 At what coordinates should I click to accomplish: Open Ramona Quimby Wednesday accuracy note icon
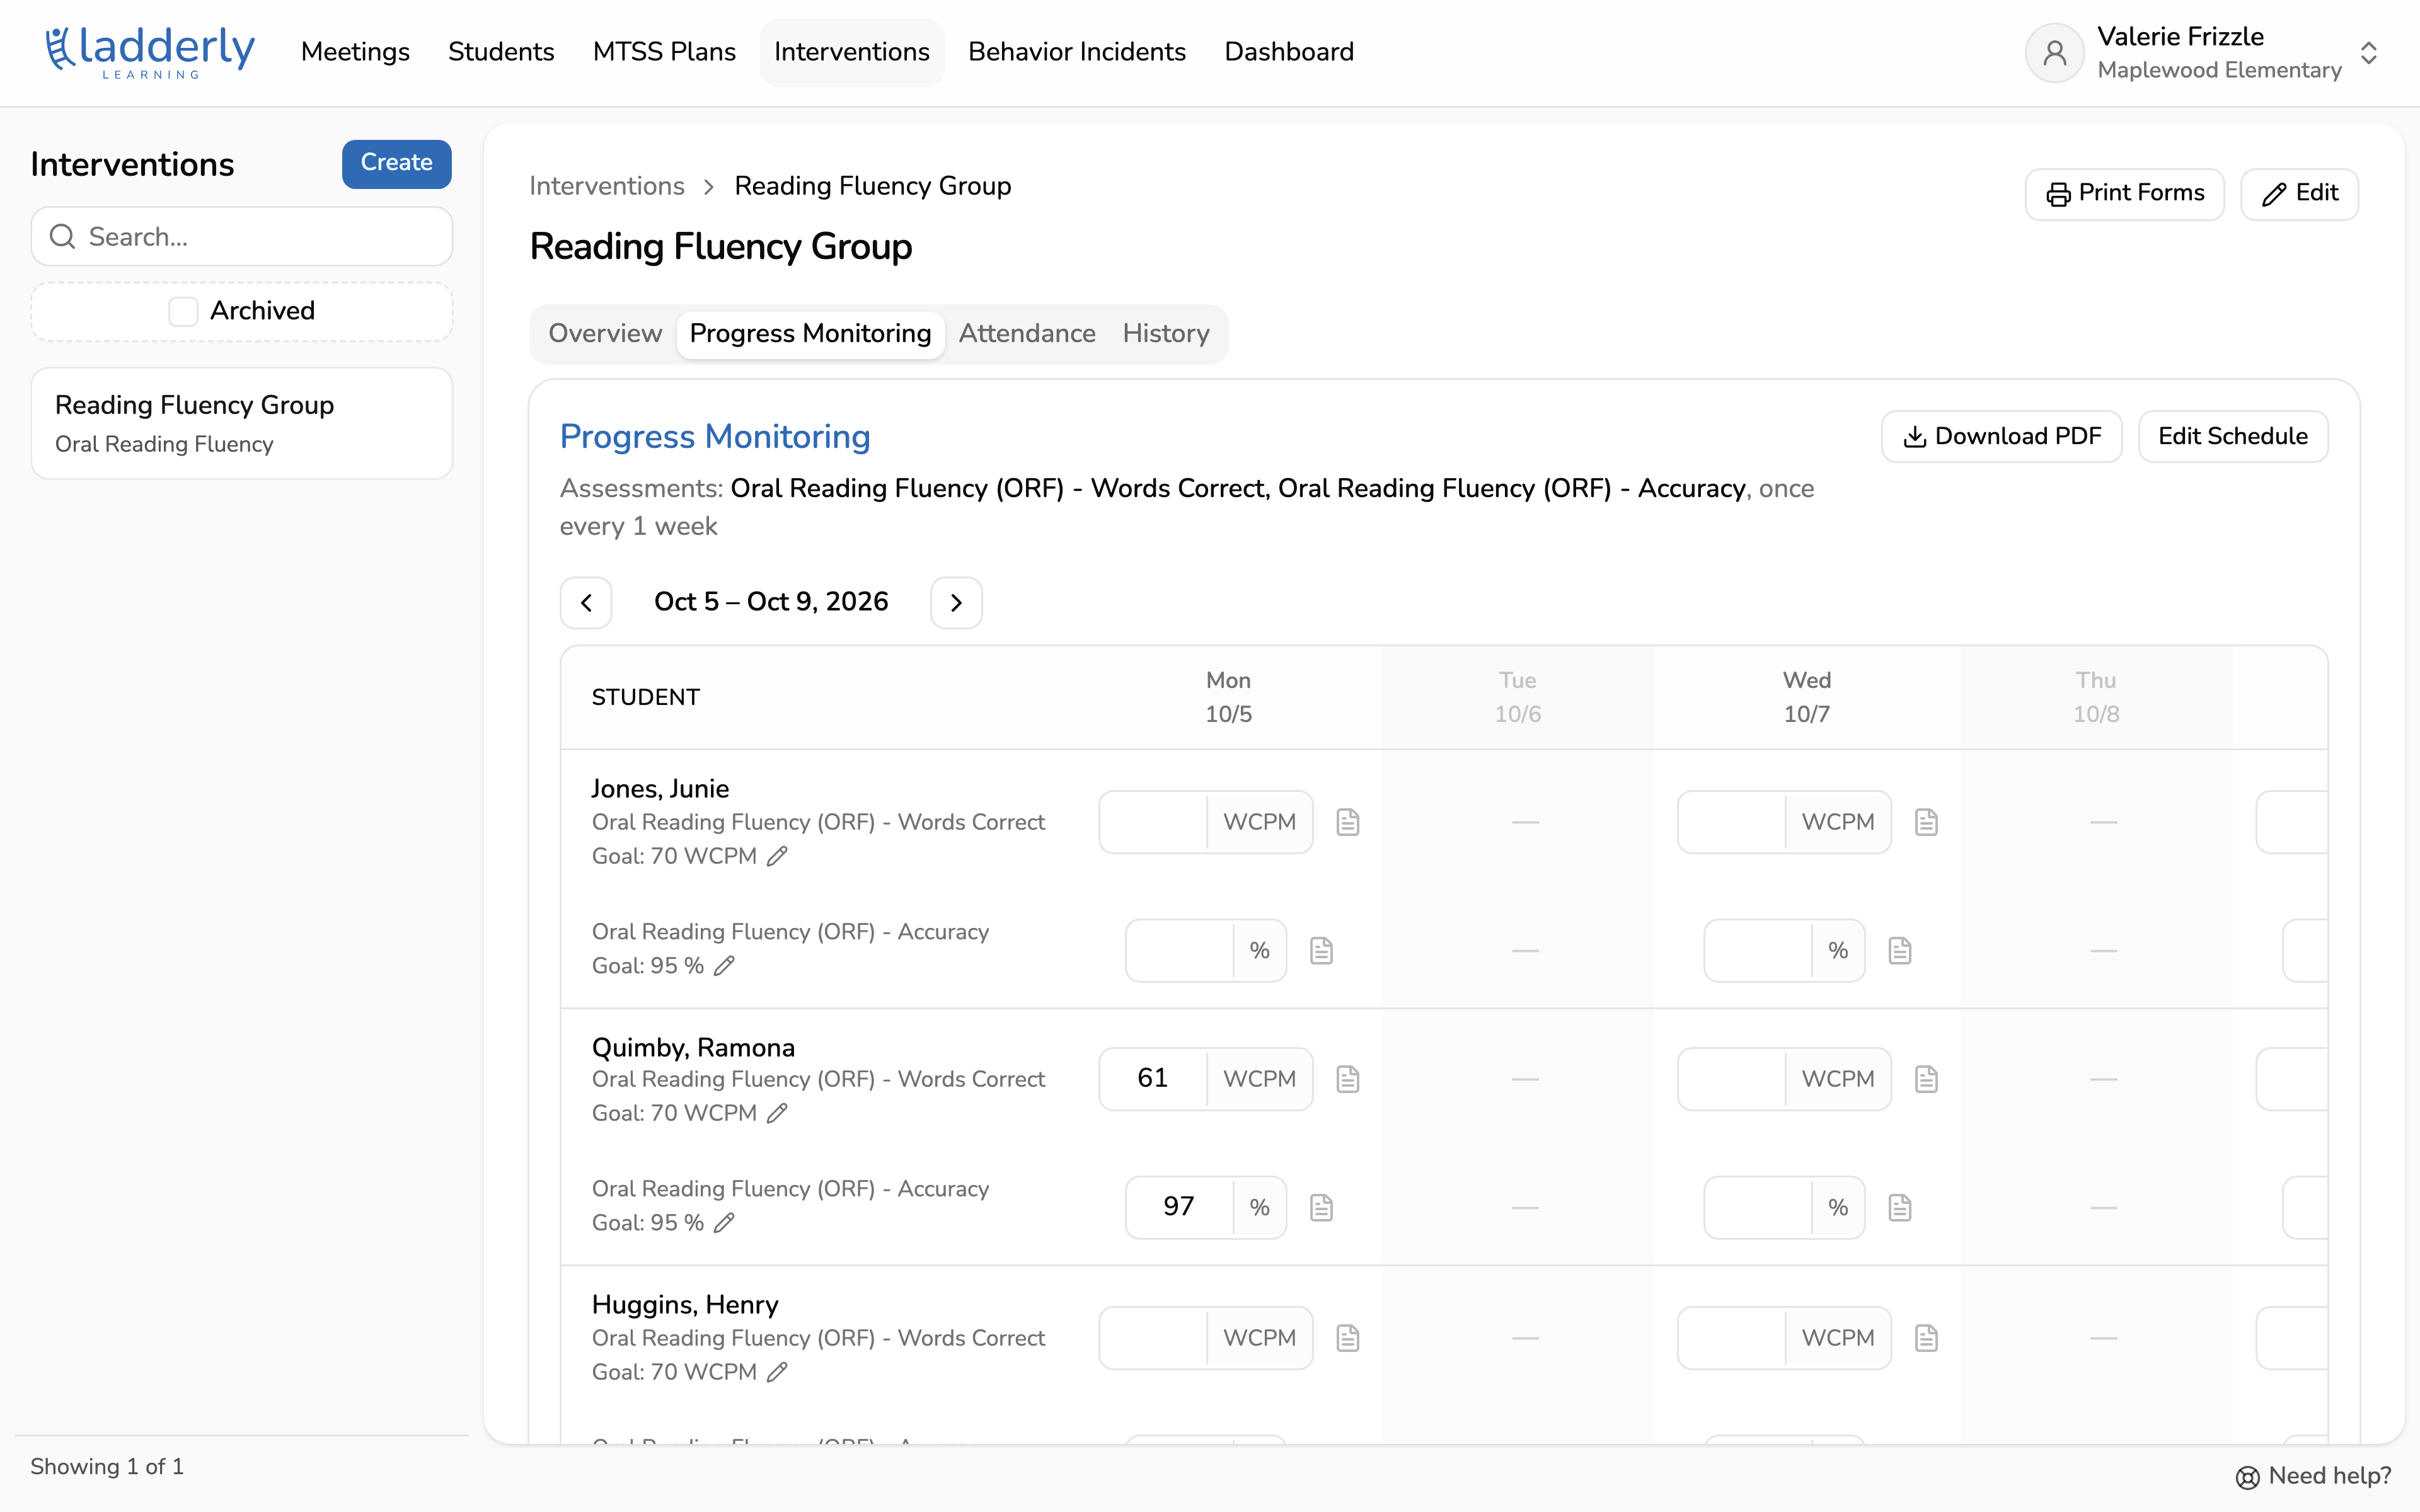1900,1207
